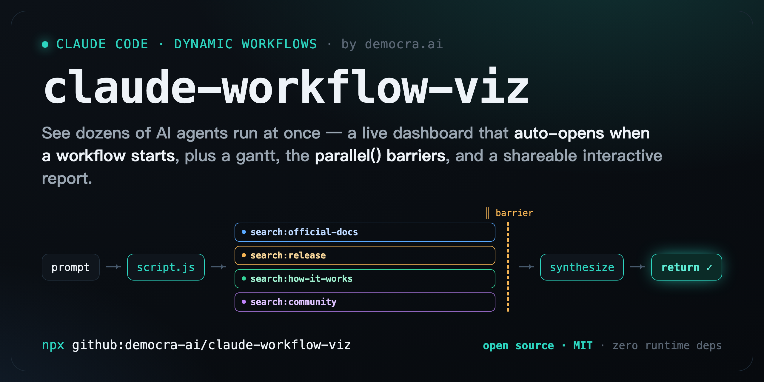This screenshot has width=764, height=382.
Task: Select the search:release agent bar
Action: point(365,255)
